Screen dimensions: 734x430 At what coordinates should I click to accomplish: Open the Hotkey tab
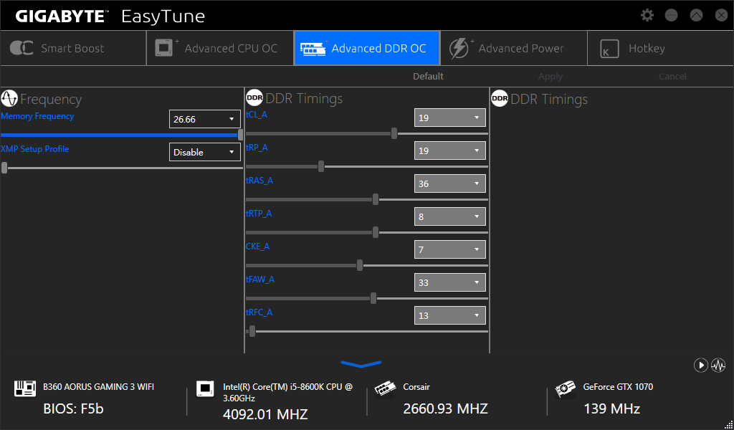(x=660, y=48)
